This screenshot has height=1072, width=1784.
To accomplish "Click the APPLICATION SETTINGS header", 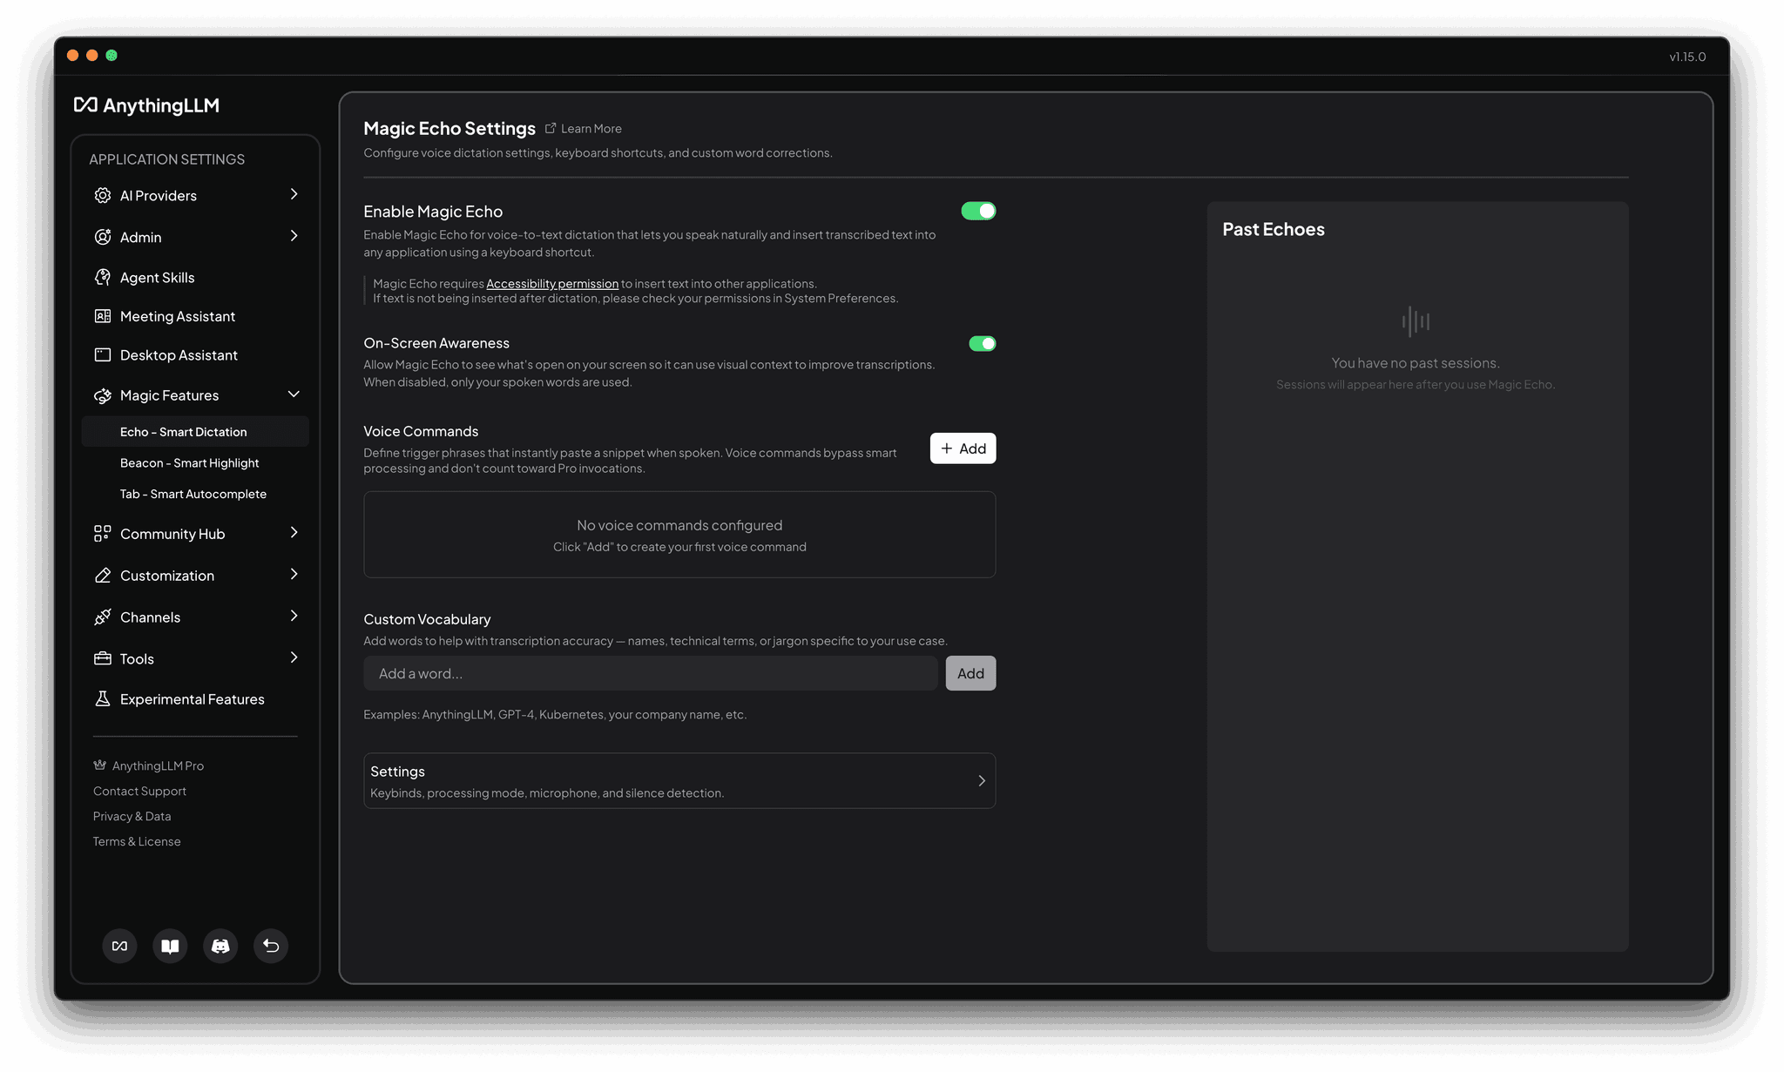I will (x=166, y=159).
